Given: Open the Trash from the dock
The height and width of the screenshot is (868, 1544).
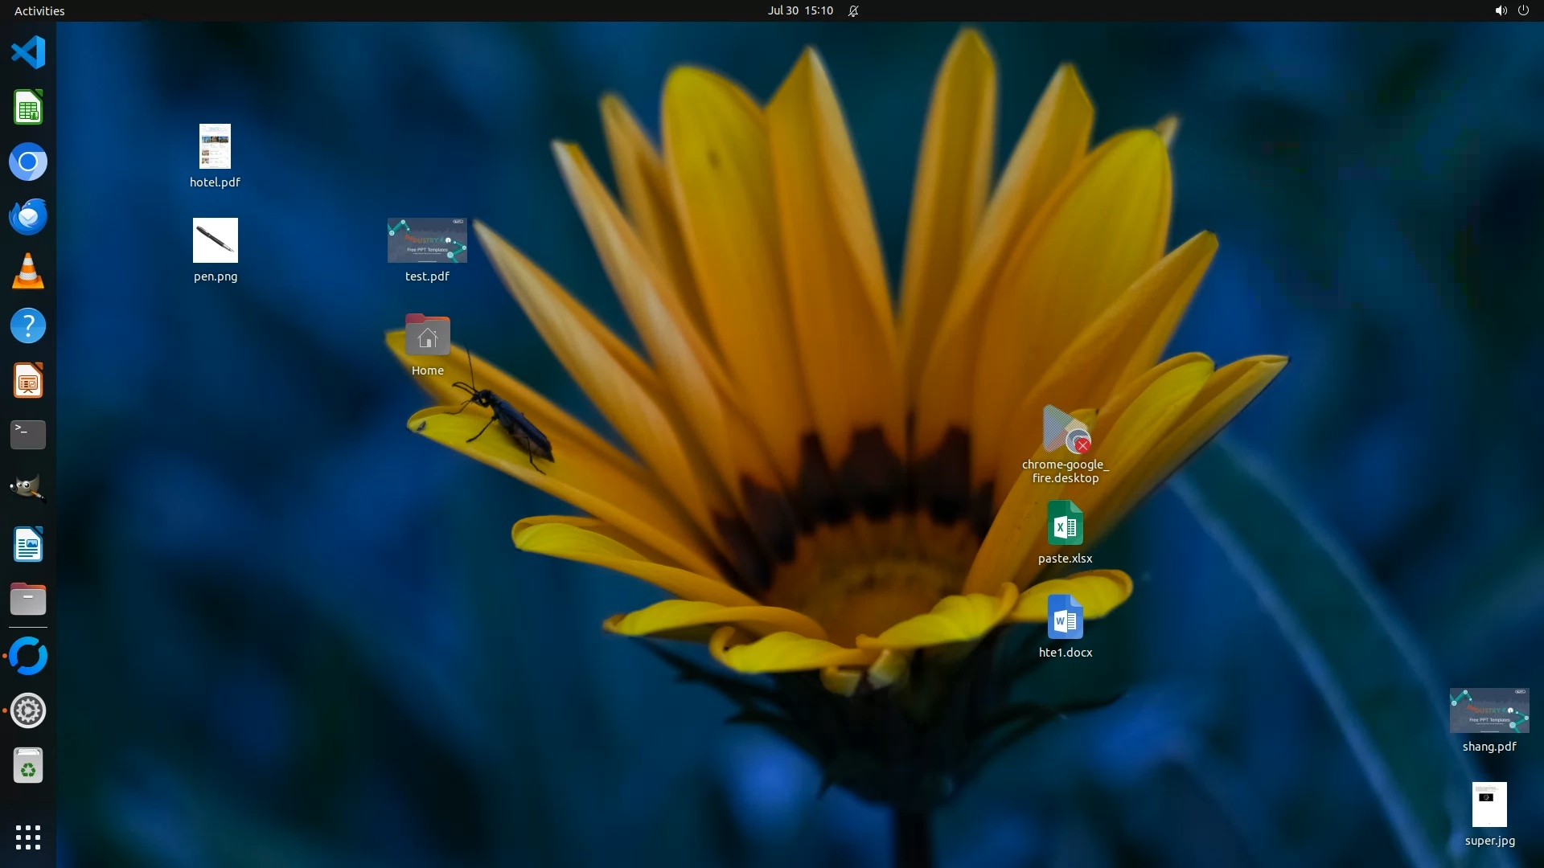Looking at the screenshot, I should (x=28, y=766).
